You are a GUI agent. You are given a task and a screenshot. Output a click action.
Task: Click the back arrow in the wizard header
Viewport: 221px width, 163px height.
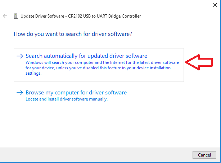5,16
